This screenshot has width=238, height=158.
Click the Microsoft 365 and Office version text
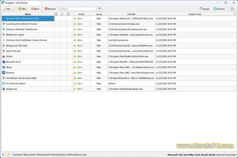point(191,155)
